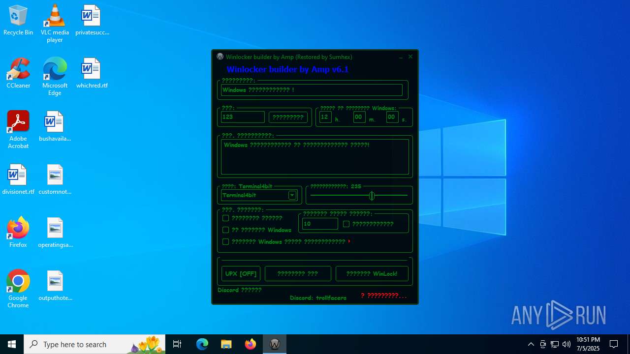
Task: Open Google Chrome desktop shortcut
Action: [x=18, y=289]
